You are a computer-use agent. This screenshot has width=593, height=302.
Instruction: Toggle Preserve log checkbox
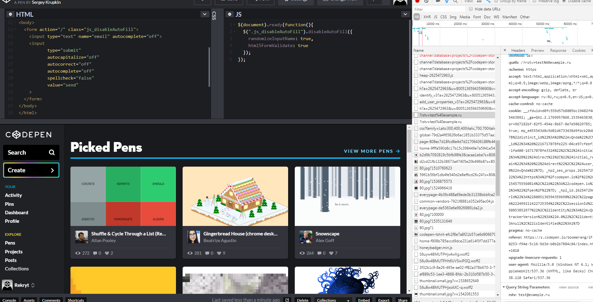click(535, 1)
